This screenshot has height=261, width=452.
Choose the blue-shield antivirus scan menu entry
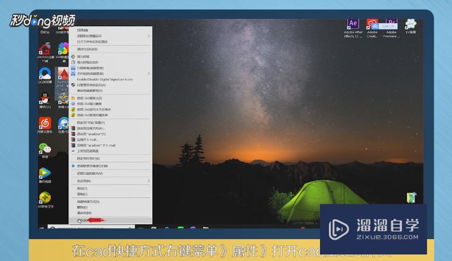pyautogui.click(x=111, y=166)
